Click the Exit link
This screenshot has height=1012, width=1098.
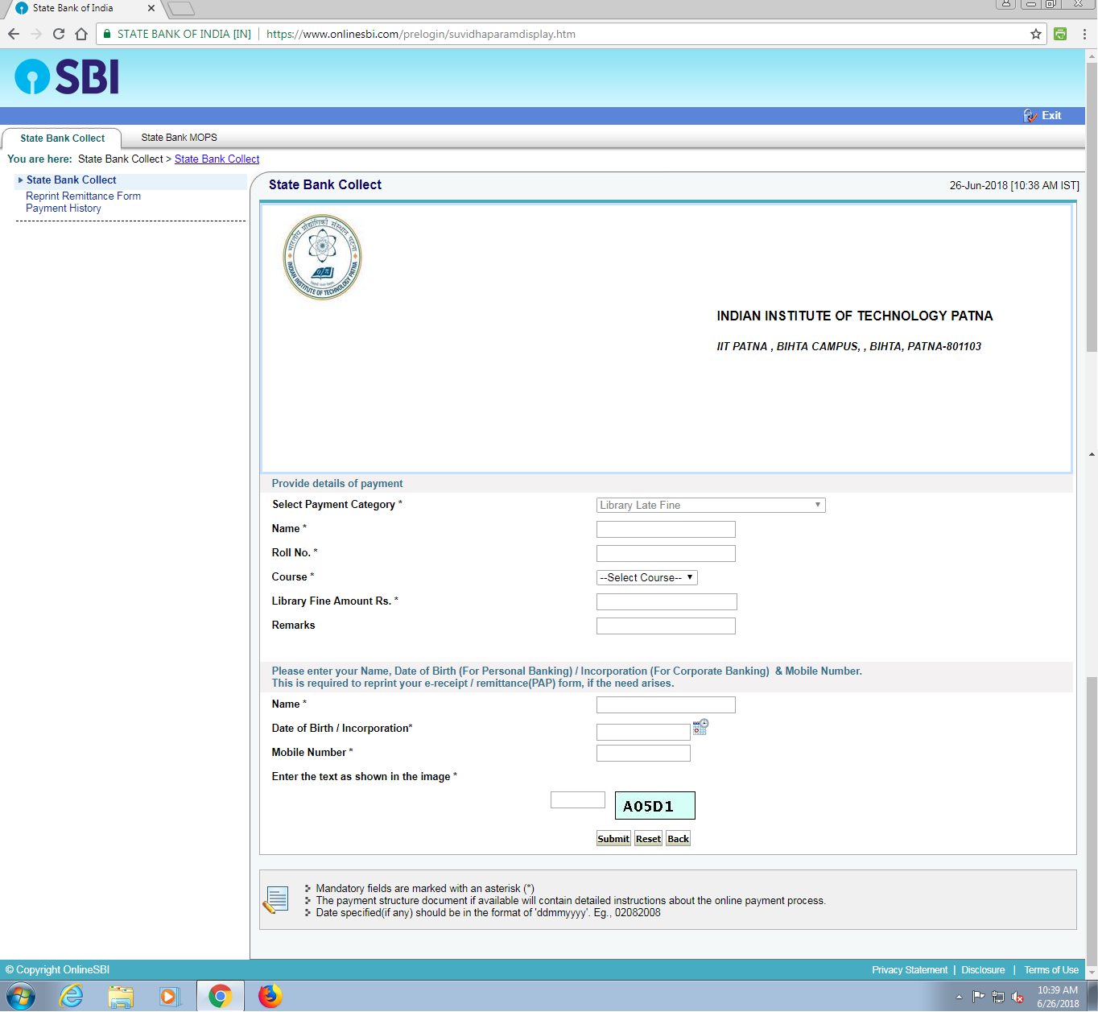(x=1051, y=116)
